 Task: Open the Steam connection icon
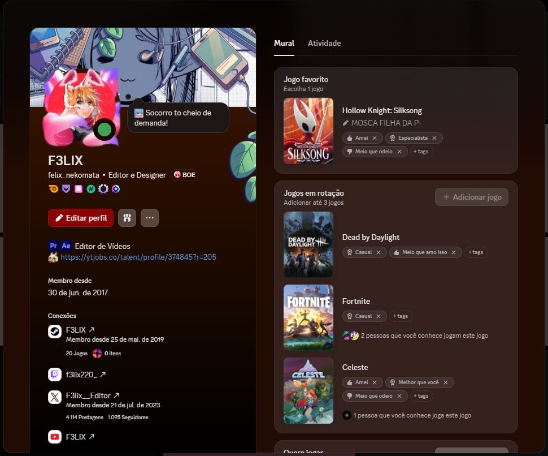coord(55,331)
